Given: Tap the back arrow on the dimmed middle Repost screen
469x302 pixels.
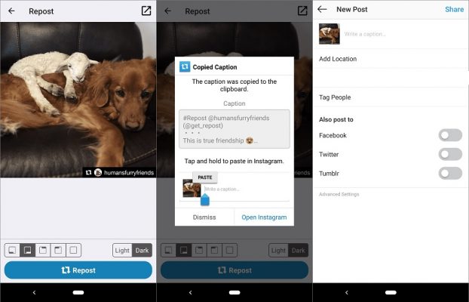Looking at the screenshot, I should click(x=168, y=11).
